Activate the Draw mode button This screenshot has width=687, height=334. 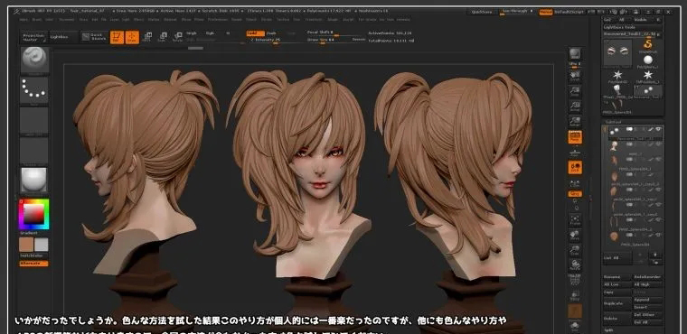(x=132, y=37)
